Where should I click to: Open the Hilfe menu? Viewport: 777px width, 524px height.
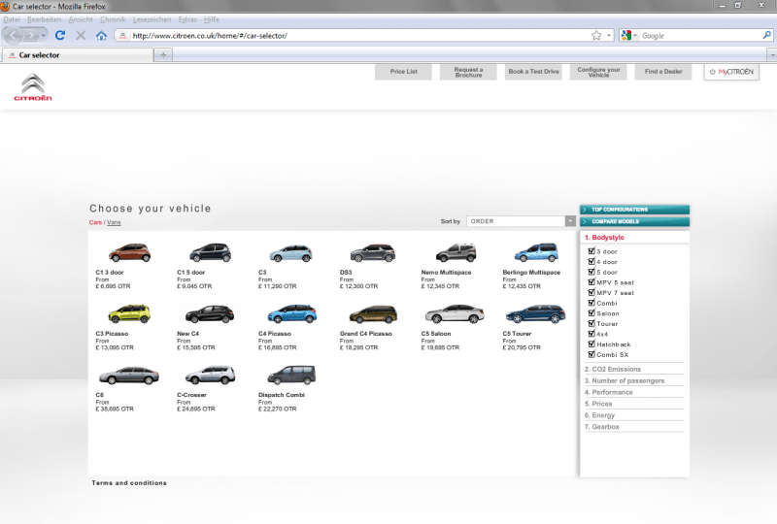(212, 19)
